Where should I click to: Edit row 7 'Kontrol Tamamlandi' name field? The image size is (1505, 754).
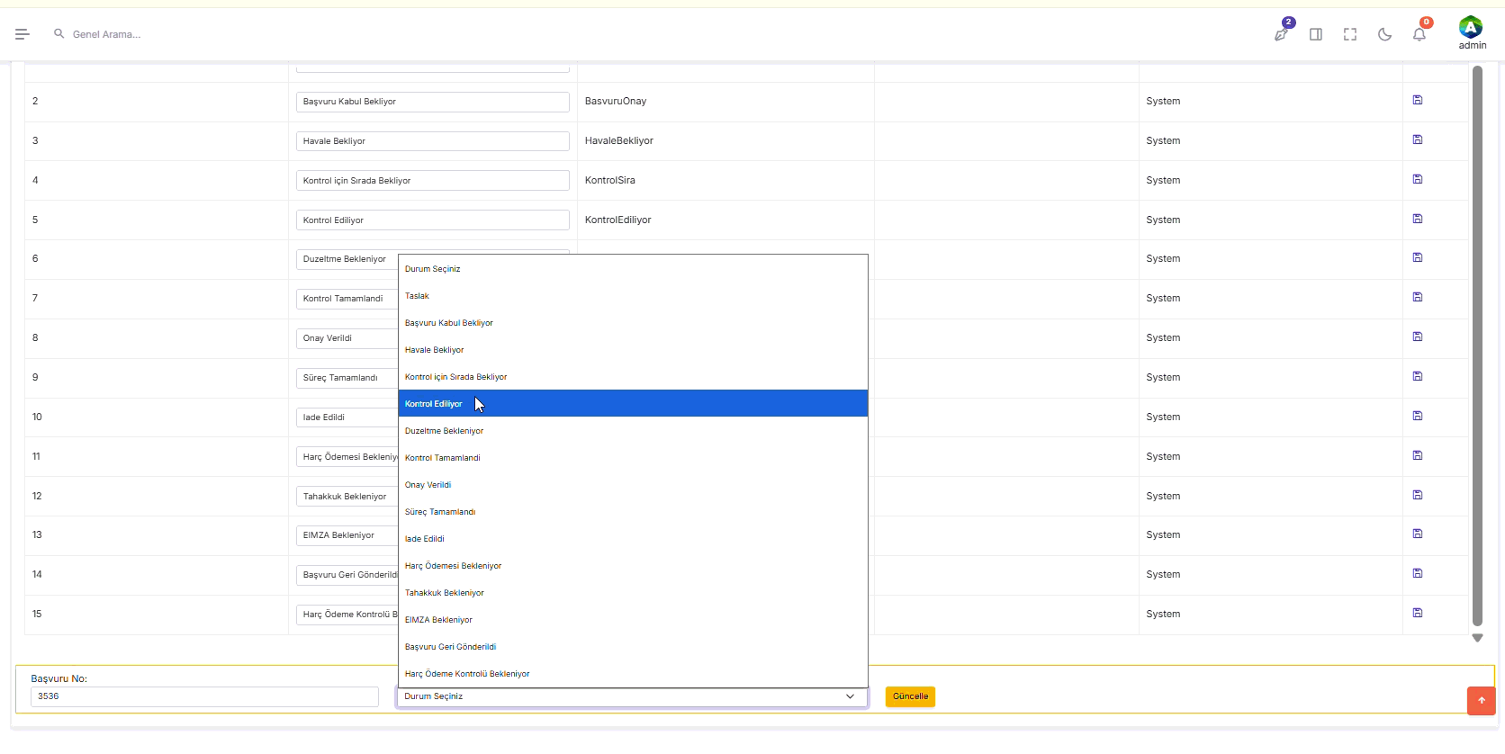coord(347,299)
